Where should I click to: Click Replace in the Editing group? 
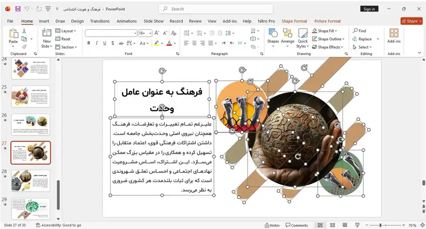pyautogui.click(x=362, y=39)
